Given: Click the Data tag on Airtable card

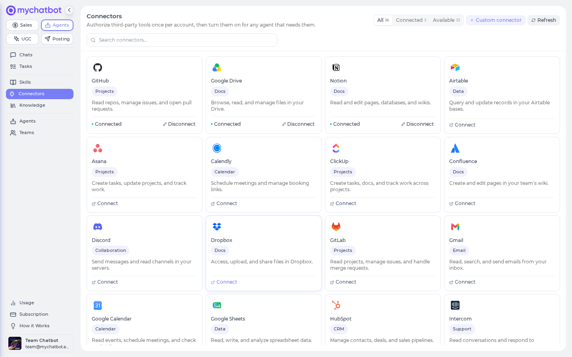Looking at the screenshot, I should [x=458, y=91].
